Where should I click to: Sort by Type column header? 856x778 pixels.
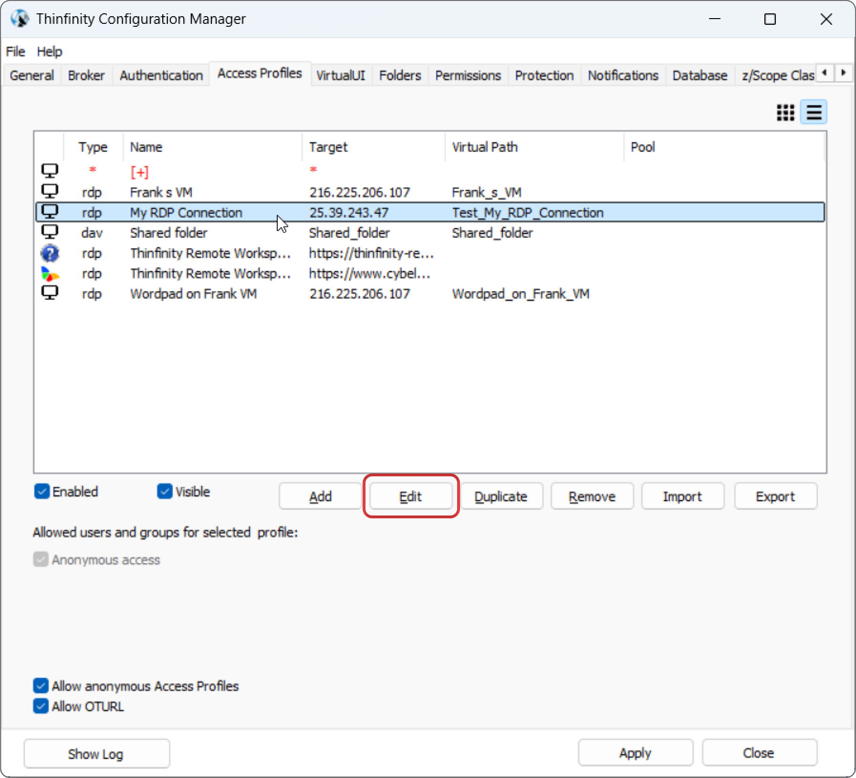[x=93, y=147]
